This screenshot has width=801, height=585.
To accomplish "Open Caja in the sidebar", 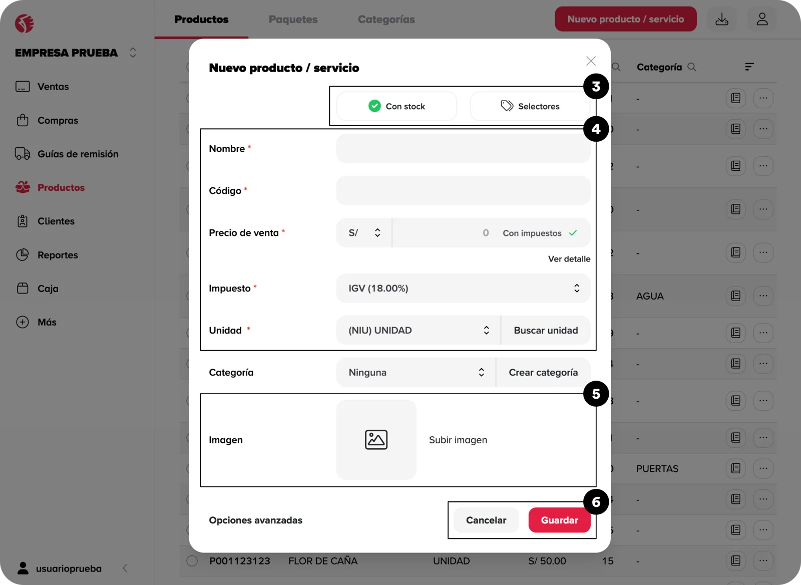I will click(48, 288).
